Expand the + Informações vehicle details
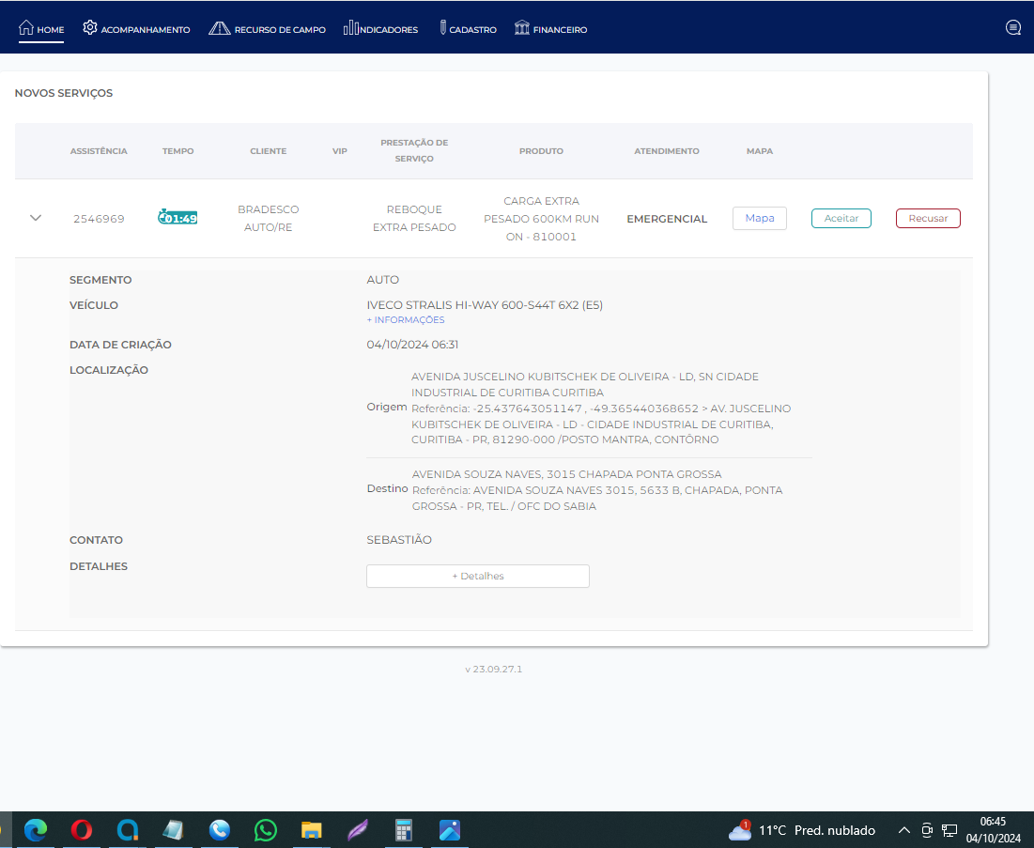The height and width of the screenshot is (848, 1034). pyautogui.click(x=406, y=320)
